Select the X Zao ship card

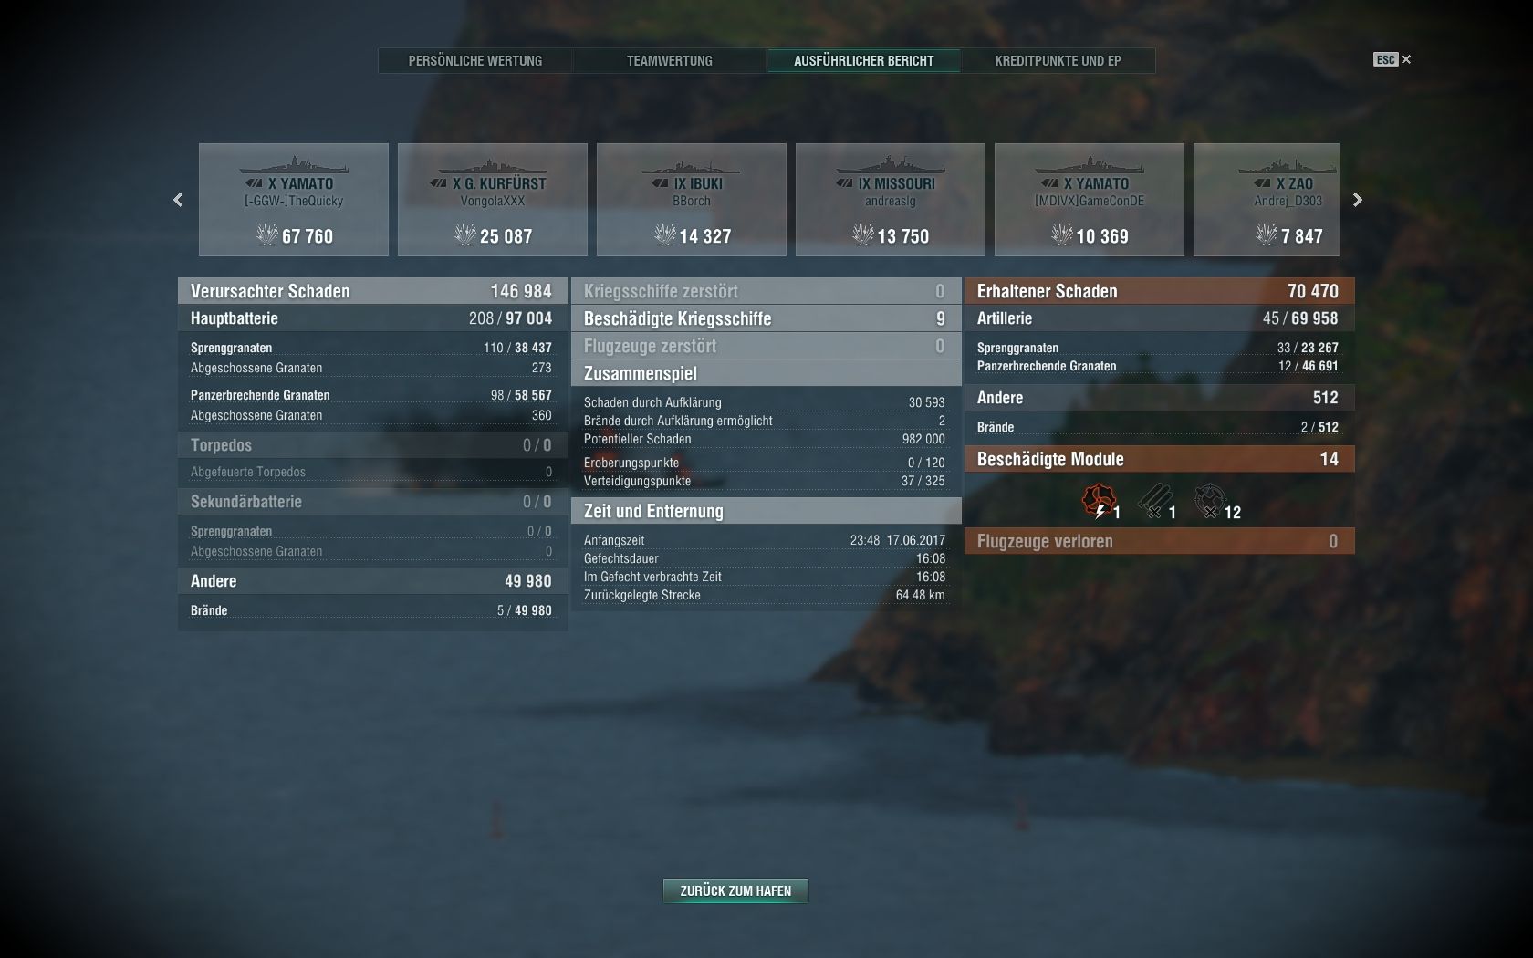(1267, 200)
